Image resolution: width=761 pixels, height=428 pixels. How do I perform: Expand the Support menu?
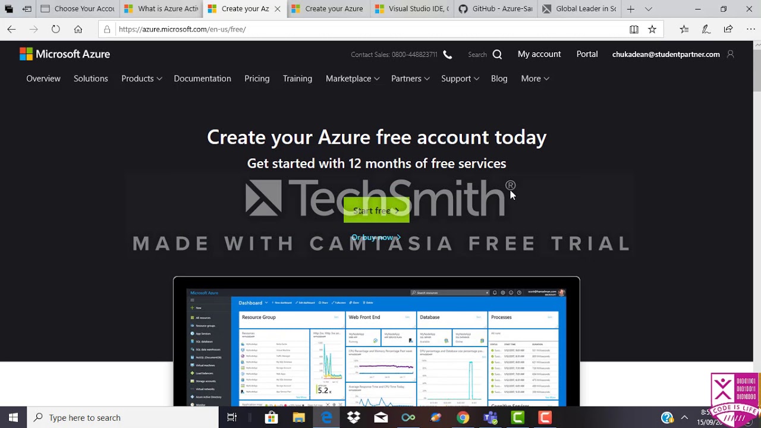460,78
